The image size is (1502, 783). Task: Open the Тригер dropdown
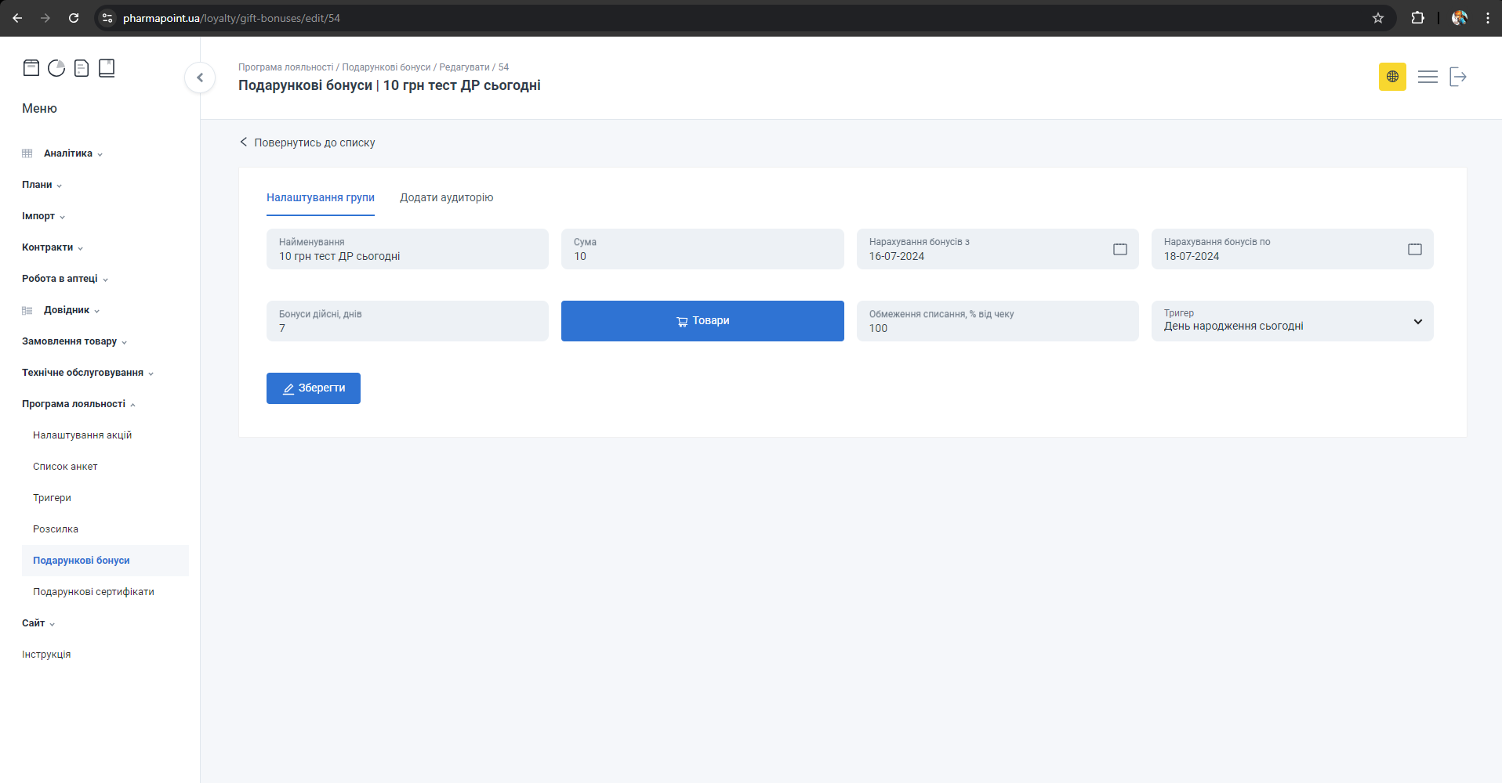(x=1292, y=321)
